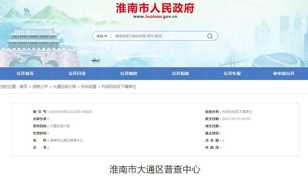Click the search magnifier icon
Screen dimensions: 308x177
(209, 36)
